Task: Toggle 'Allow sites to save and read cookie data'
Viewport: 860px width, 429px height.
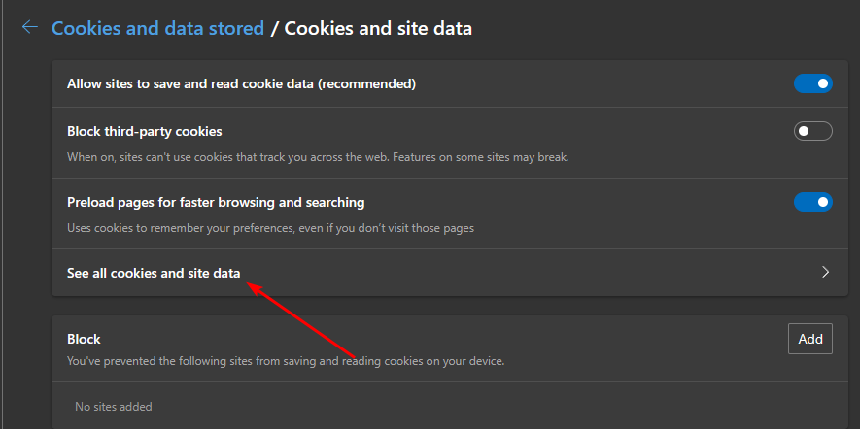Action: pyautogui.click(x=812, y=84)
